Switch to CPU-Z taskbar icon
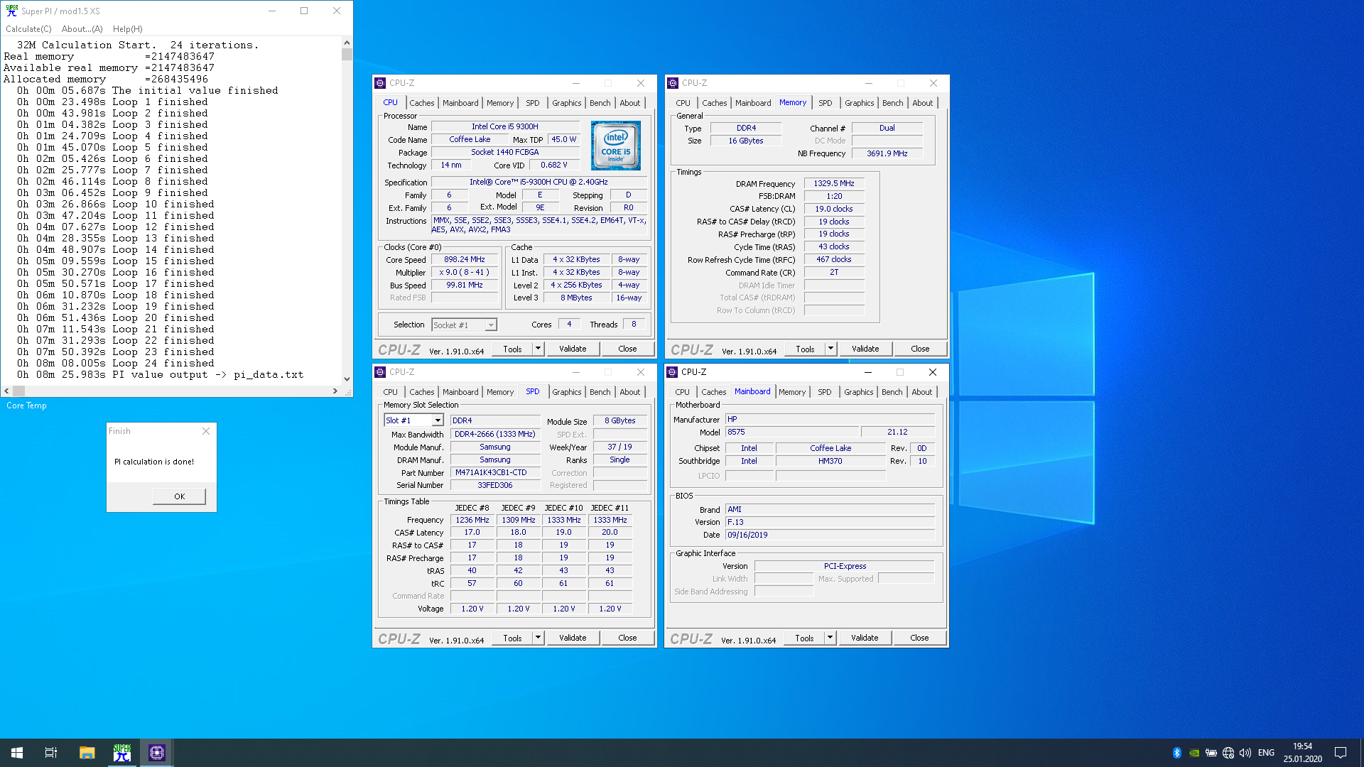The width and height of the screenshot is (1364, 767). coord(157,753)
